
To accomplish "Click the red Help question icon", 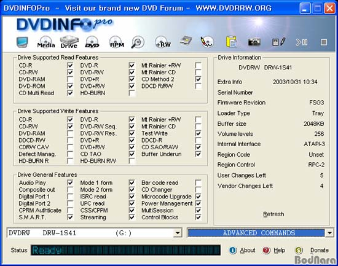I will pyautogui.click(x=266, y=250).
